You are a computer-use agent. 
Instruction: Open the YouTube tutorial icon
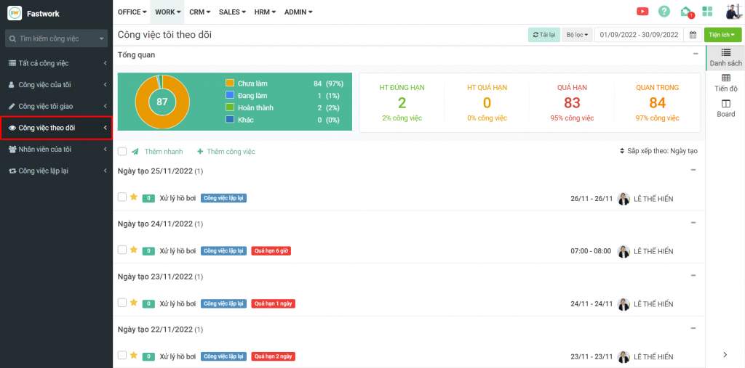point(642,12)
